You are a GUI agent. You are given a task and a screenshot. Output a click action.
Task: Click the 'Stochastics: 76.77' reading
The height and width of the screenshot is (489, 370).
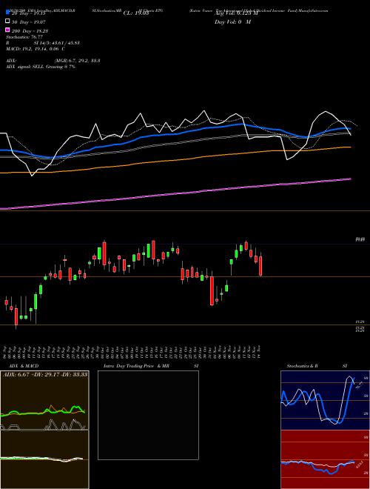click(24, 37)
